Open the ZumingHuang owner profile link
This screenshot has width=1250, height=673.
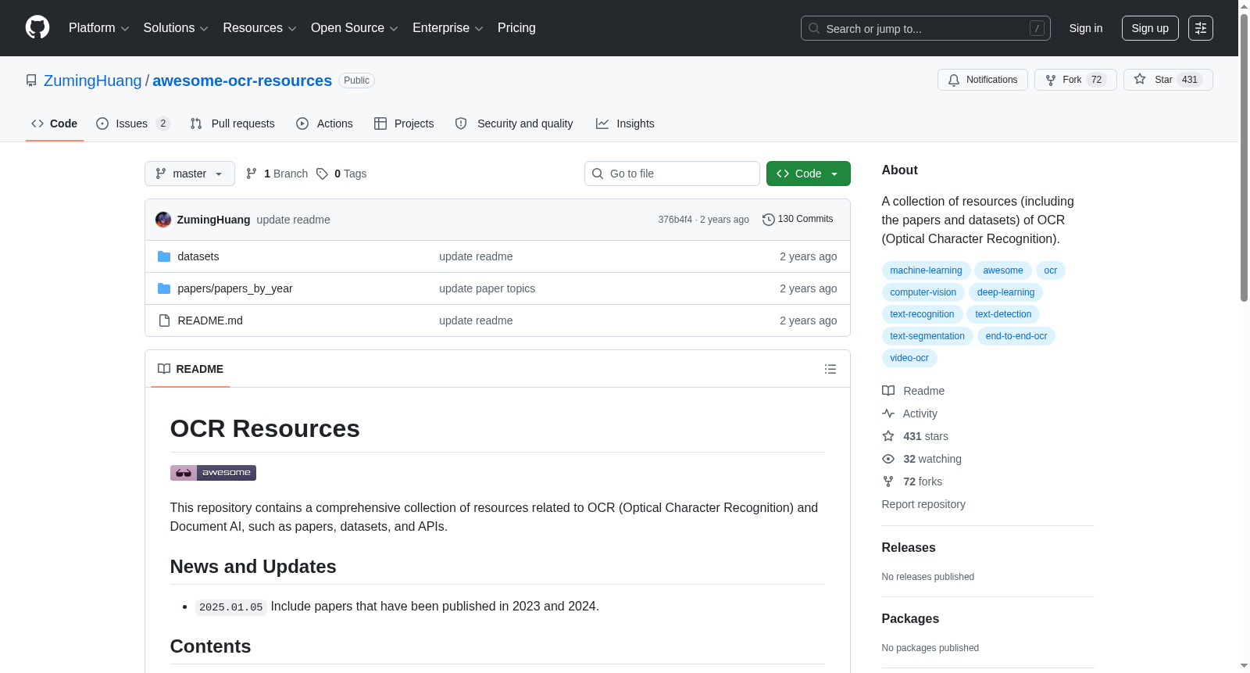click(x=92, y=81)
